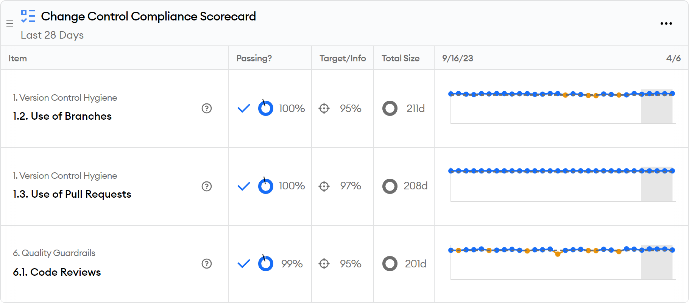Click the Item column header
Viewport: 689px width, 303px height.
(x=18, y=58)
